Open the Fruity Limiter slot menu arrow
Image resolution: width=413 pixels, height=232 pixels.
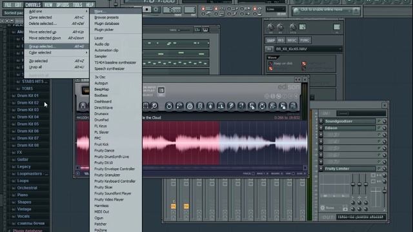321,169
